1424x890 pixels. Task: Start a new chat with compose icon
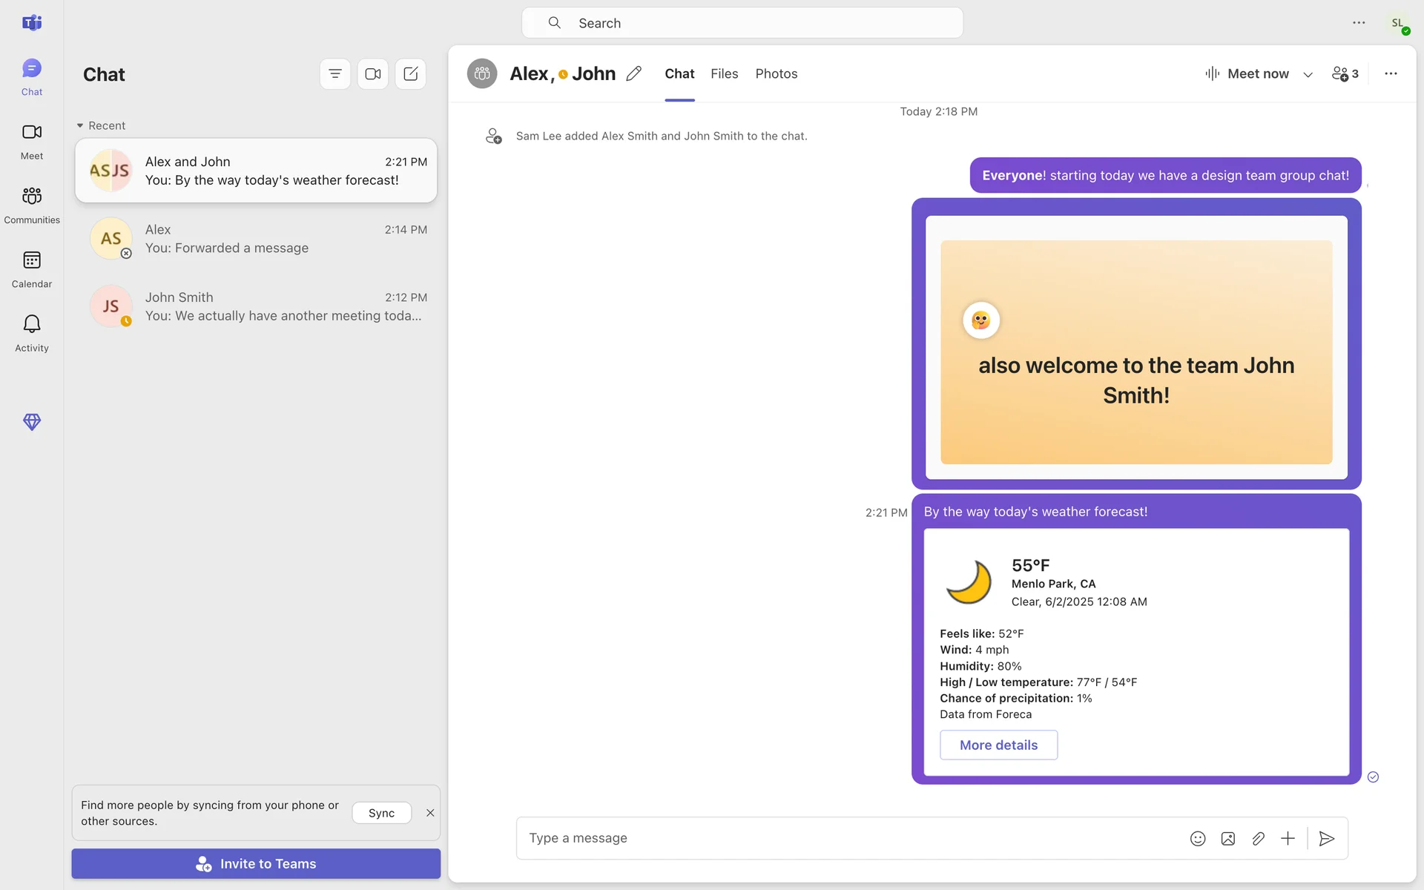(x=410, y=74)
